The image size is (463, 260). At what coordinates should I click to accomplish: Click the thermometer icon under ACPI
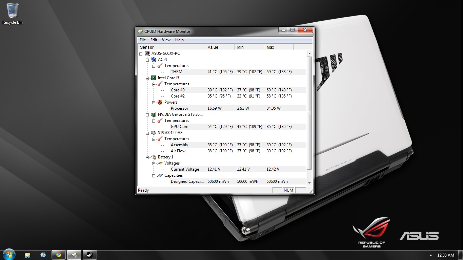pos(160,66)
